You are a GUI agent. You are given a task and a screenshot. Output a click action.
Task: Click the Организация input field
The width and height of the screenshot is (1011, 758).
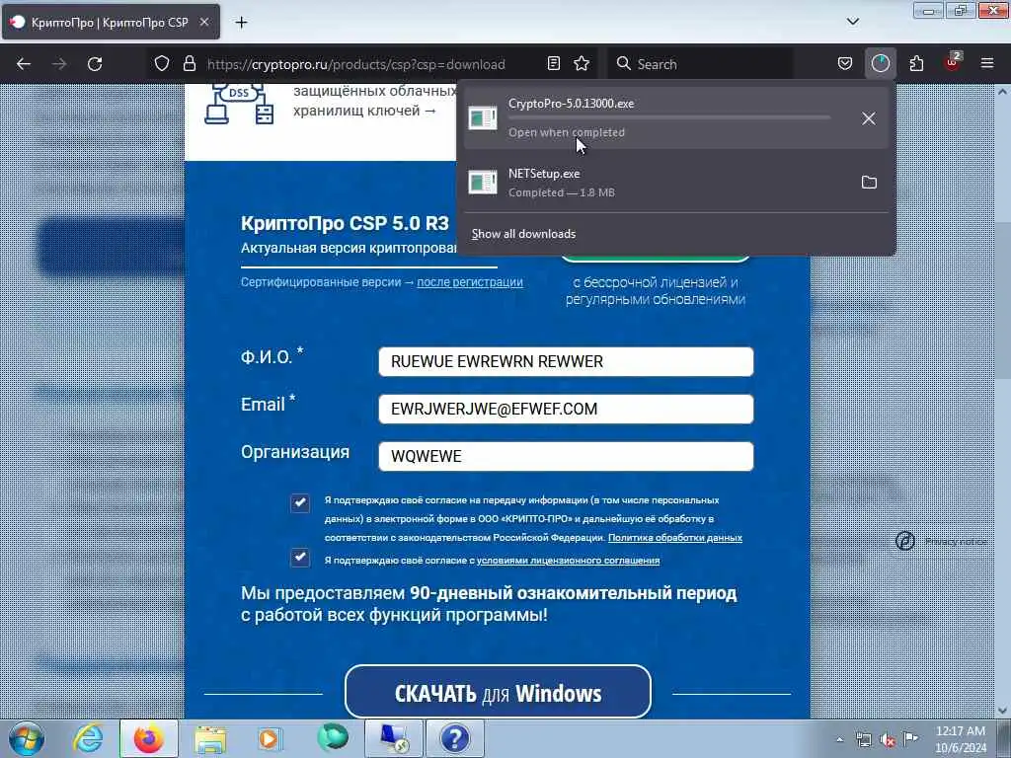566,456
